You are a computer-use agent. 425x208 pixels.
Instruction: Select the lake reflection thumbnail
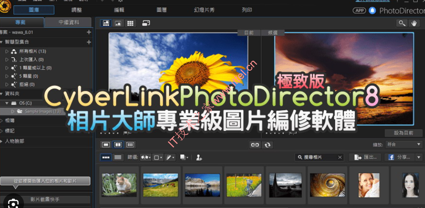coord(202,185)
